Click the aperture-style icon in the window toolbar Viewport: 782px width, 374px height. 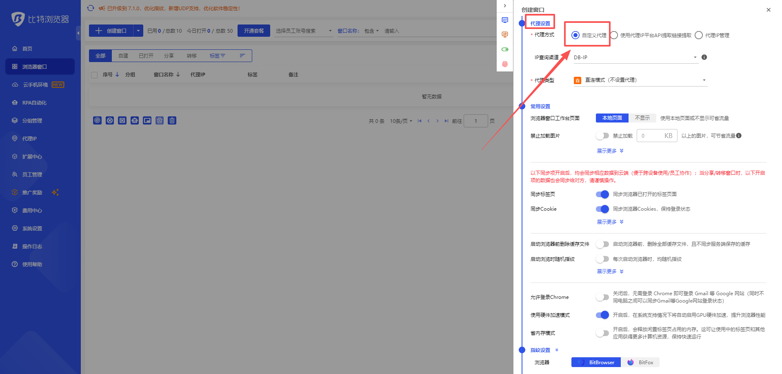pos(97,120)
